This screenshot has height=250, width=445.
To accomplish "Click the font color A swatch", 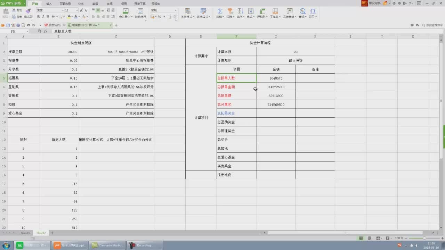I will click(76, 17).
